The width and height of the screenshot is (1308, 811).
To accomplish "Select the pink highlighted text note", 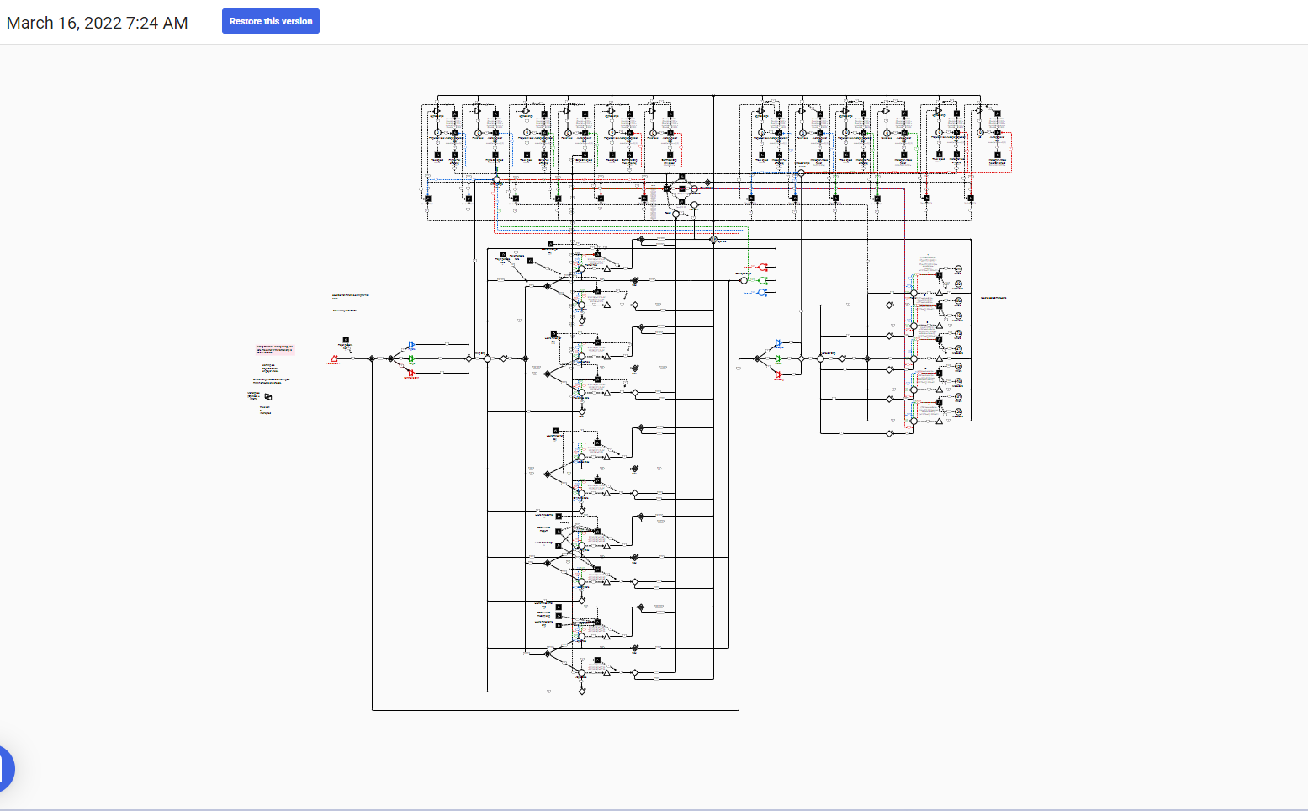I will tap(275, 349).
